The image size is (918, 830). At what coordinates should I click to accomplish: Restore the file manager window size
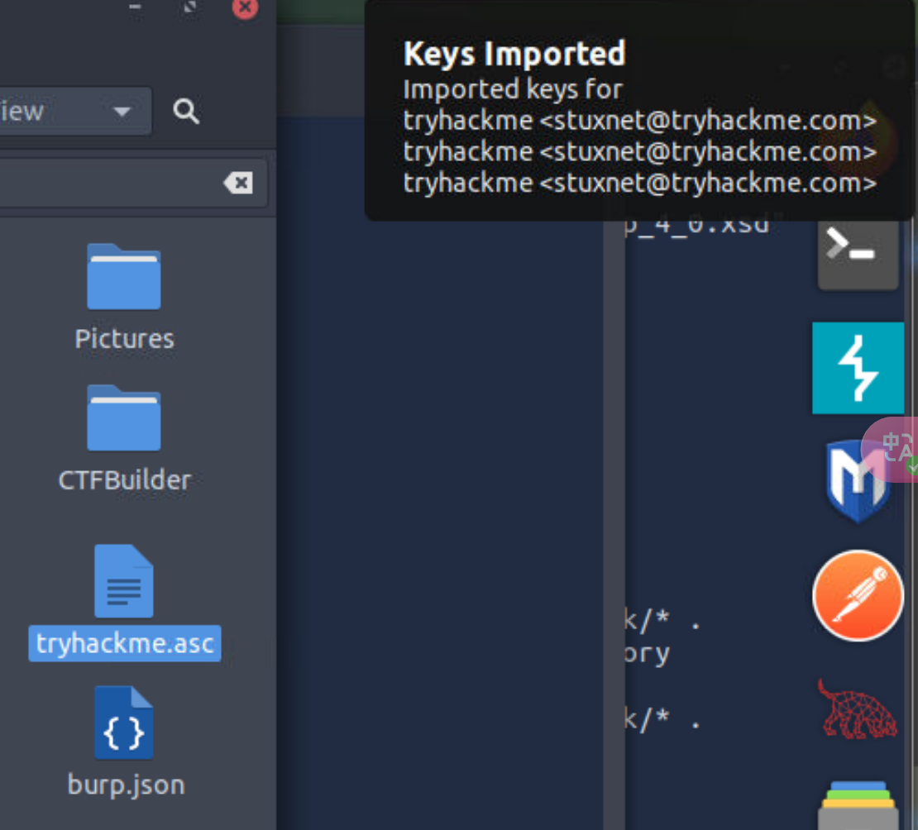[190, 7]
